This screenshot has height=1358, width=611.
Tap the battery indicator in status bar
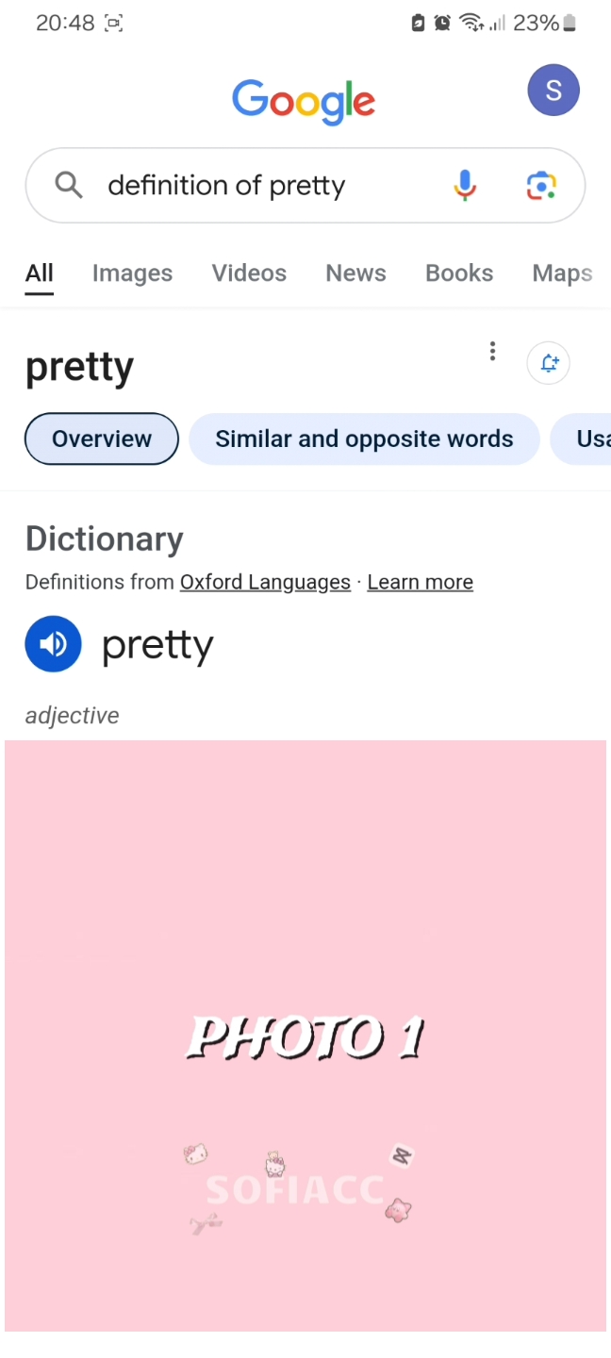(x=570, y=24)
